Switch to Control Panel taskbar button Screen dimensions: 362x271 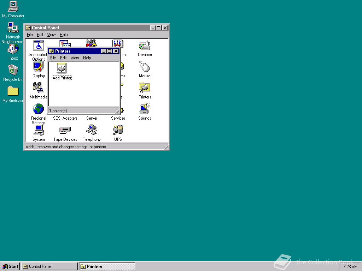coord(49,266)
